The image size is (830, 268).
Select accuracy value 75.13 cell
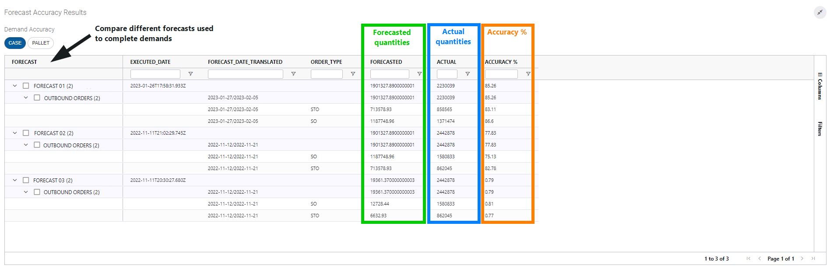[490, 157]
